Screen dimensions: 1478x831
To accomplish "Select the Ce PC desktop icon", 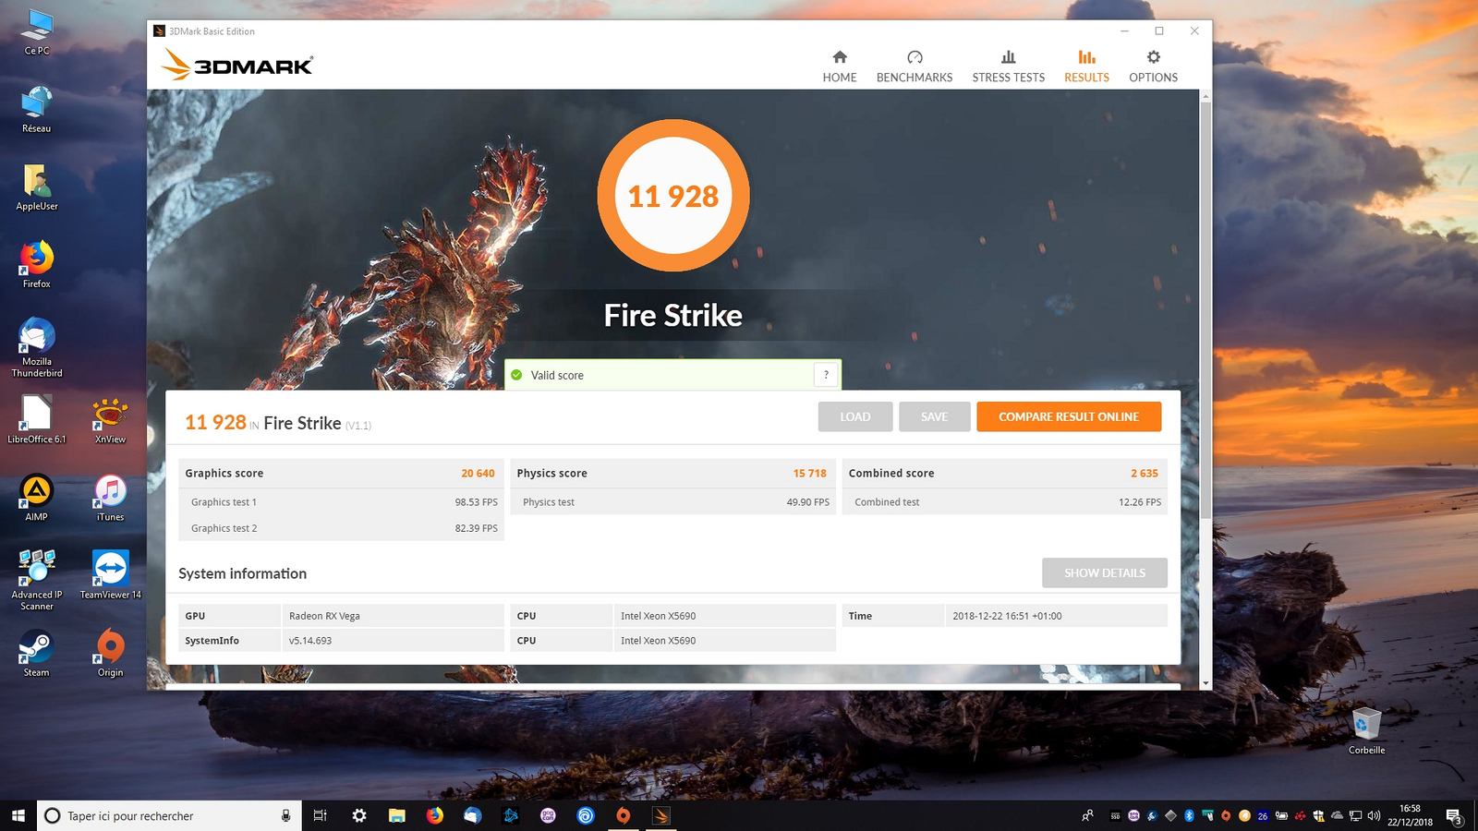I will (x=37, y=31).
